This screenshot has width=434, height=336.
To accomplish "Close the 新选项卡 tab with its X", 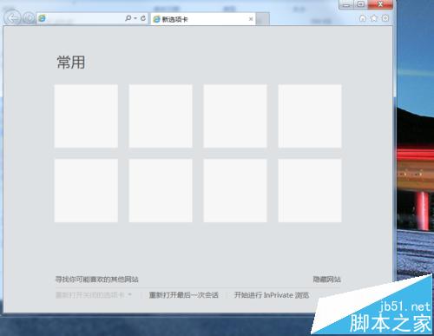I will (251, 19).
